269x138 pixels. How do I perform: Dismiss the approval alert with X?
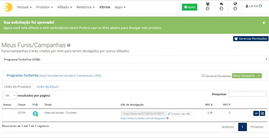click(264, 23)
